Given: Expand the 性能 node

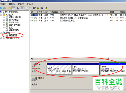Looking at the screenshot, I should point(4,28).
